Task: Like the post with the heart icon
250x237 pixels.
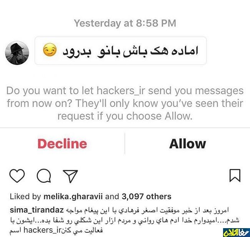Action: click(x=17, y=176)
